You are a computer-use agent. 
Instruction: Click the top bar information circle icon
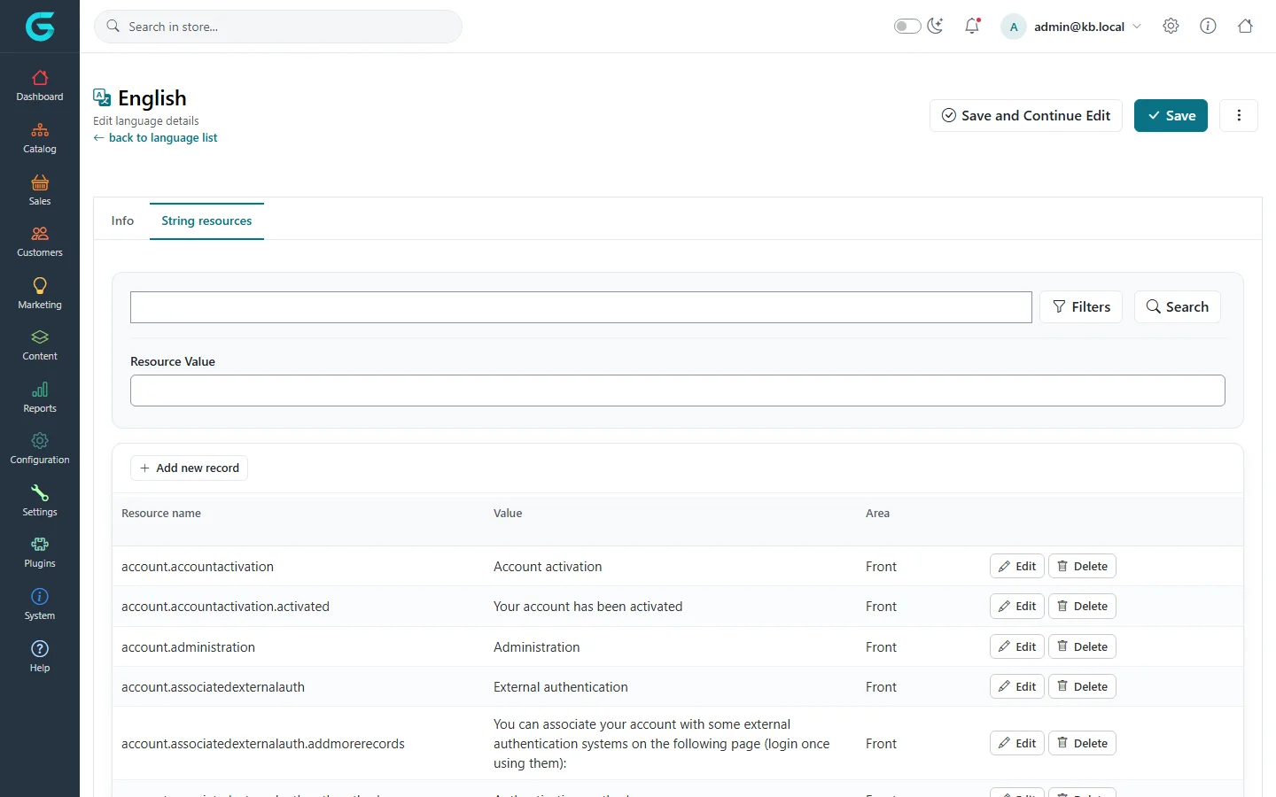pyautogui.click(x=1208, y=27)
